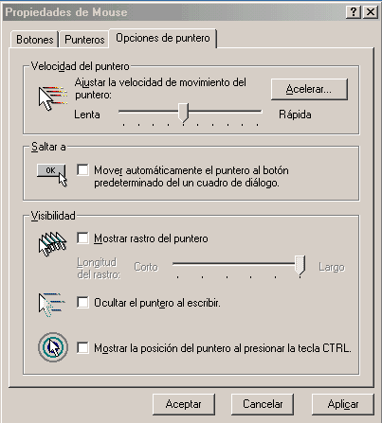Click the OK button snap-to icon
Viewport: 382px width, 423px height.
click(x=52, y=175)
